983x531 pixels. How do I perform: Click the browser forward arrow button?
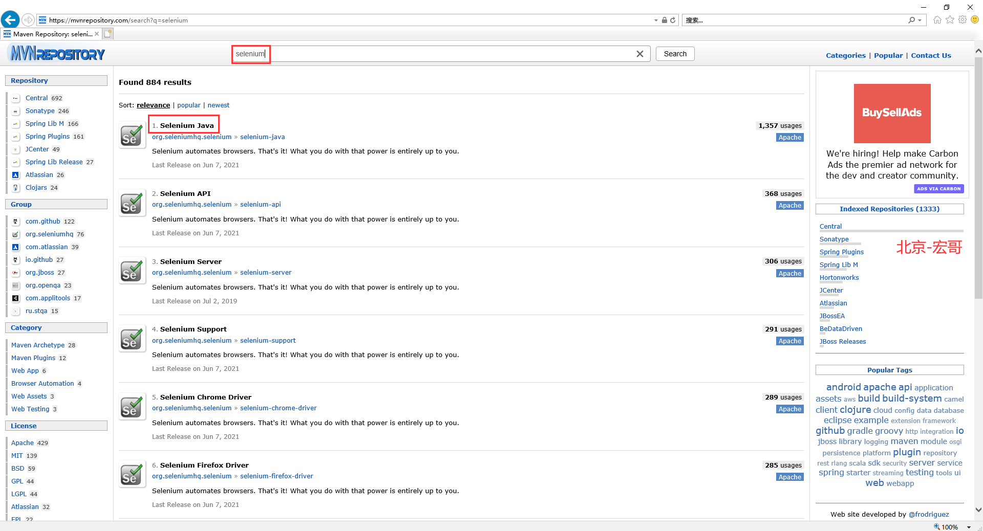point(28,20)
